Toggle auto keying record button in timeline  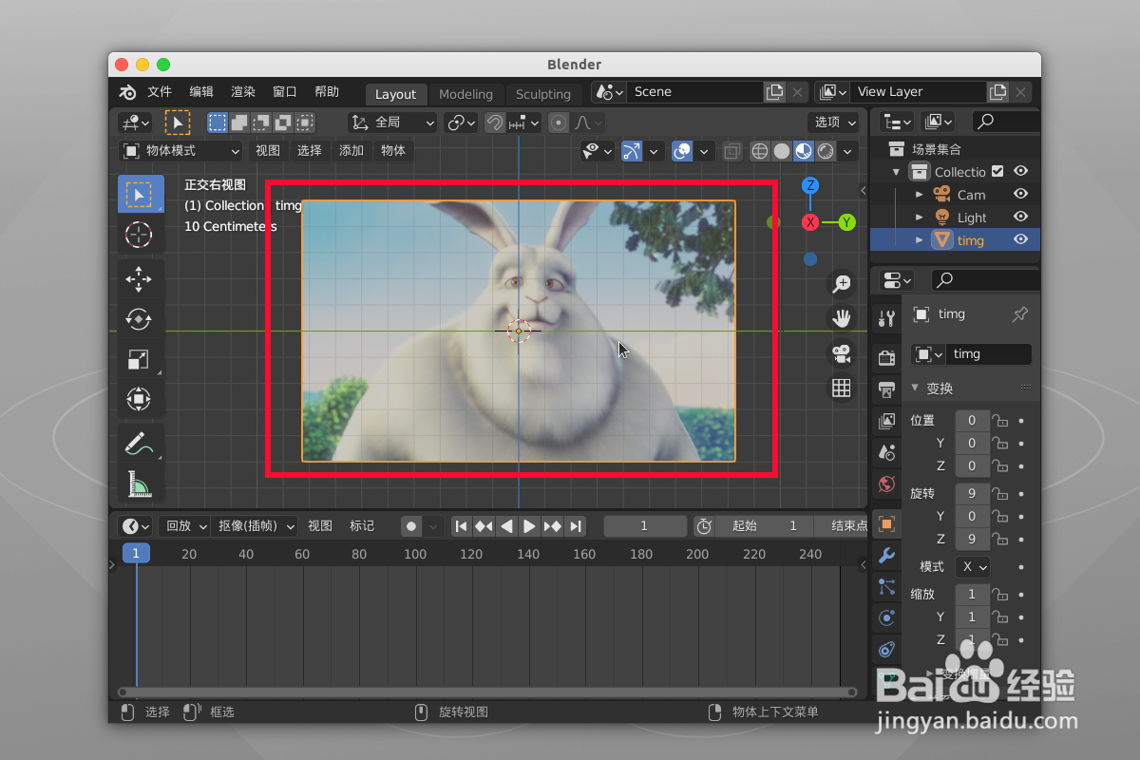coord(411,526)
